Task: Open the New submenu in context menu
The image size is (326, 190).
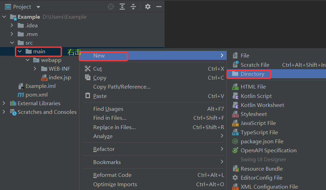Action: 153,56
